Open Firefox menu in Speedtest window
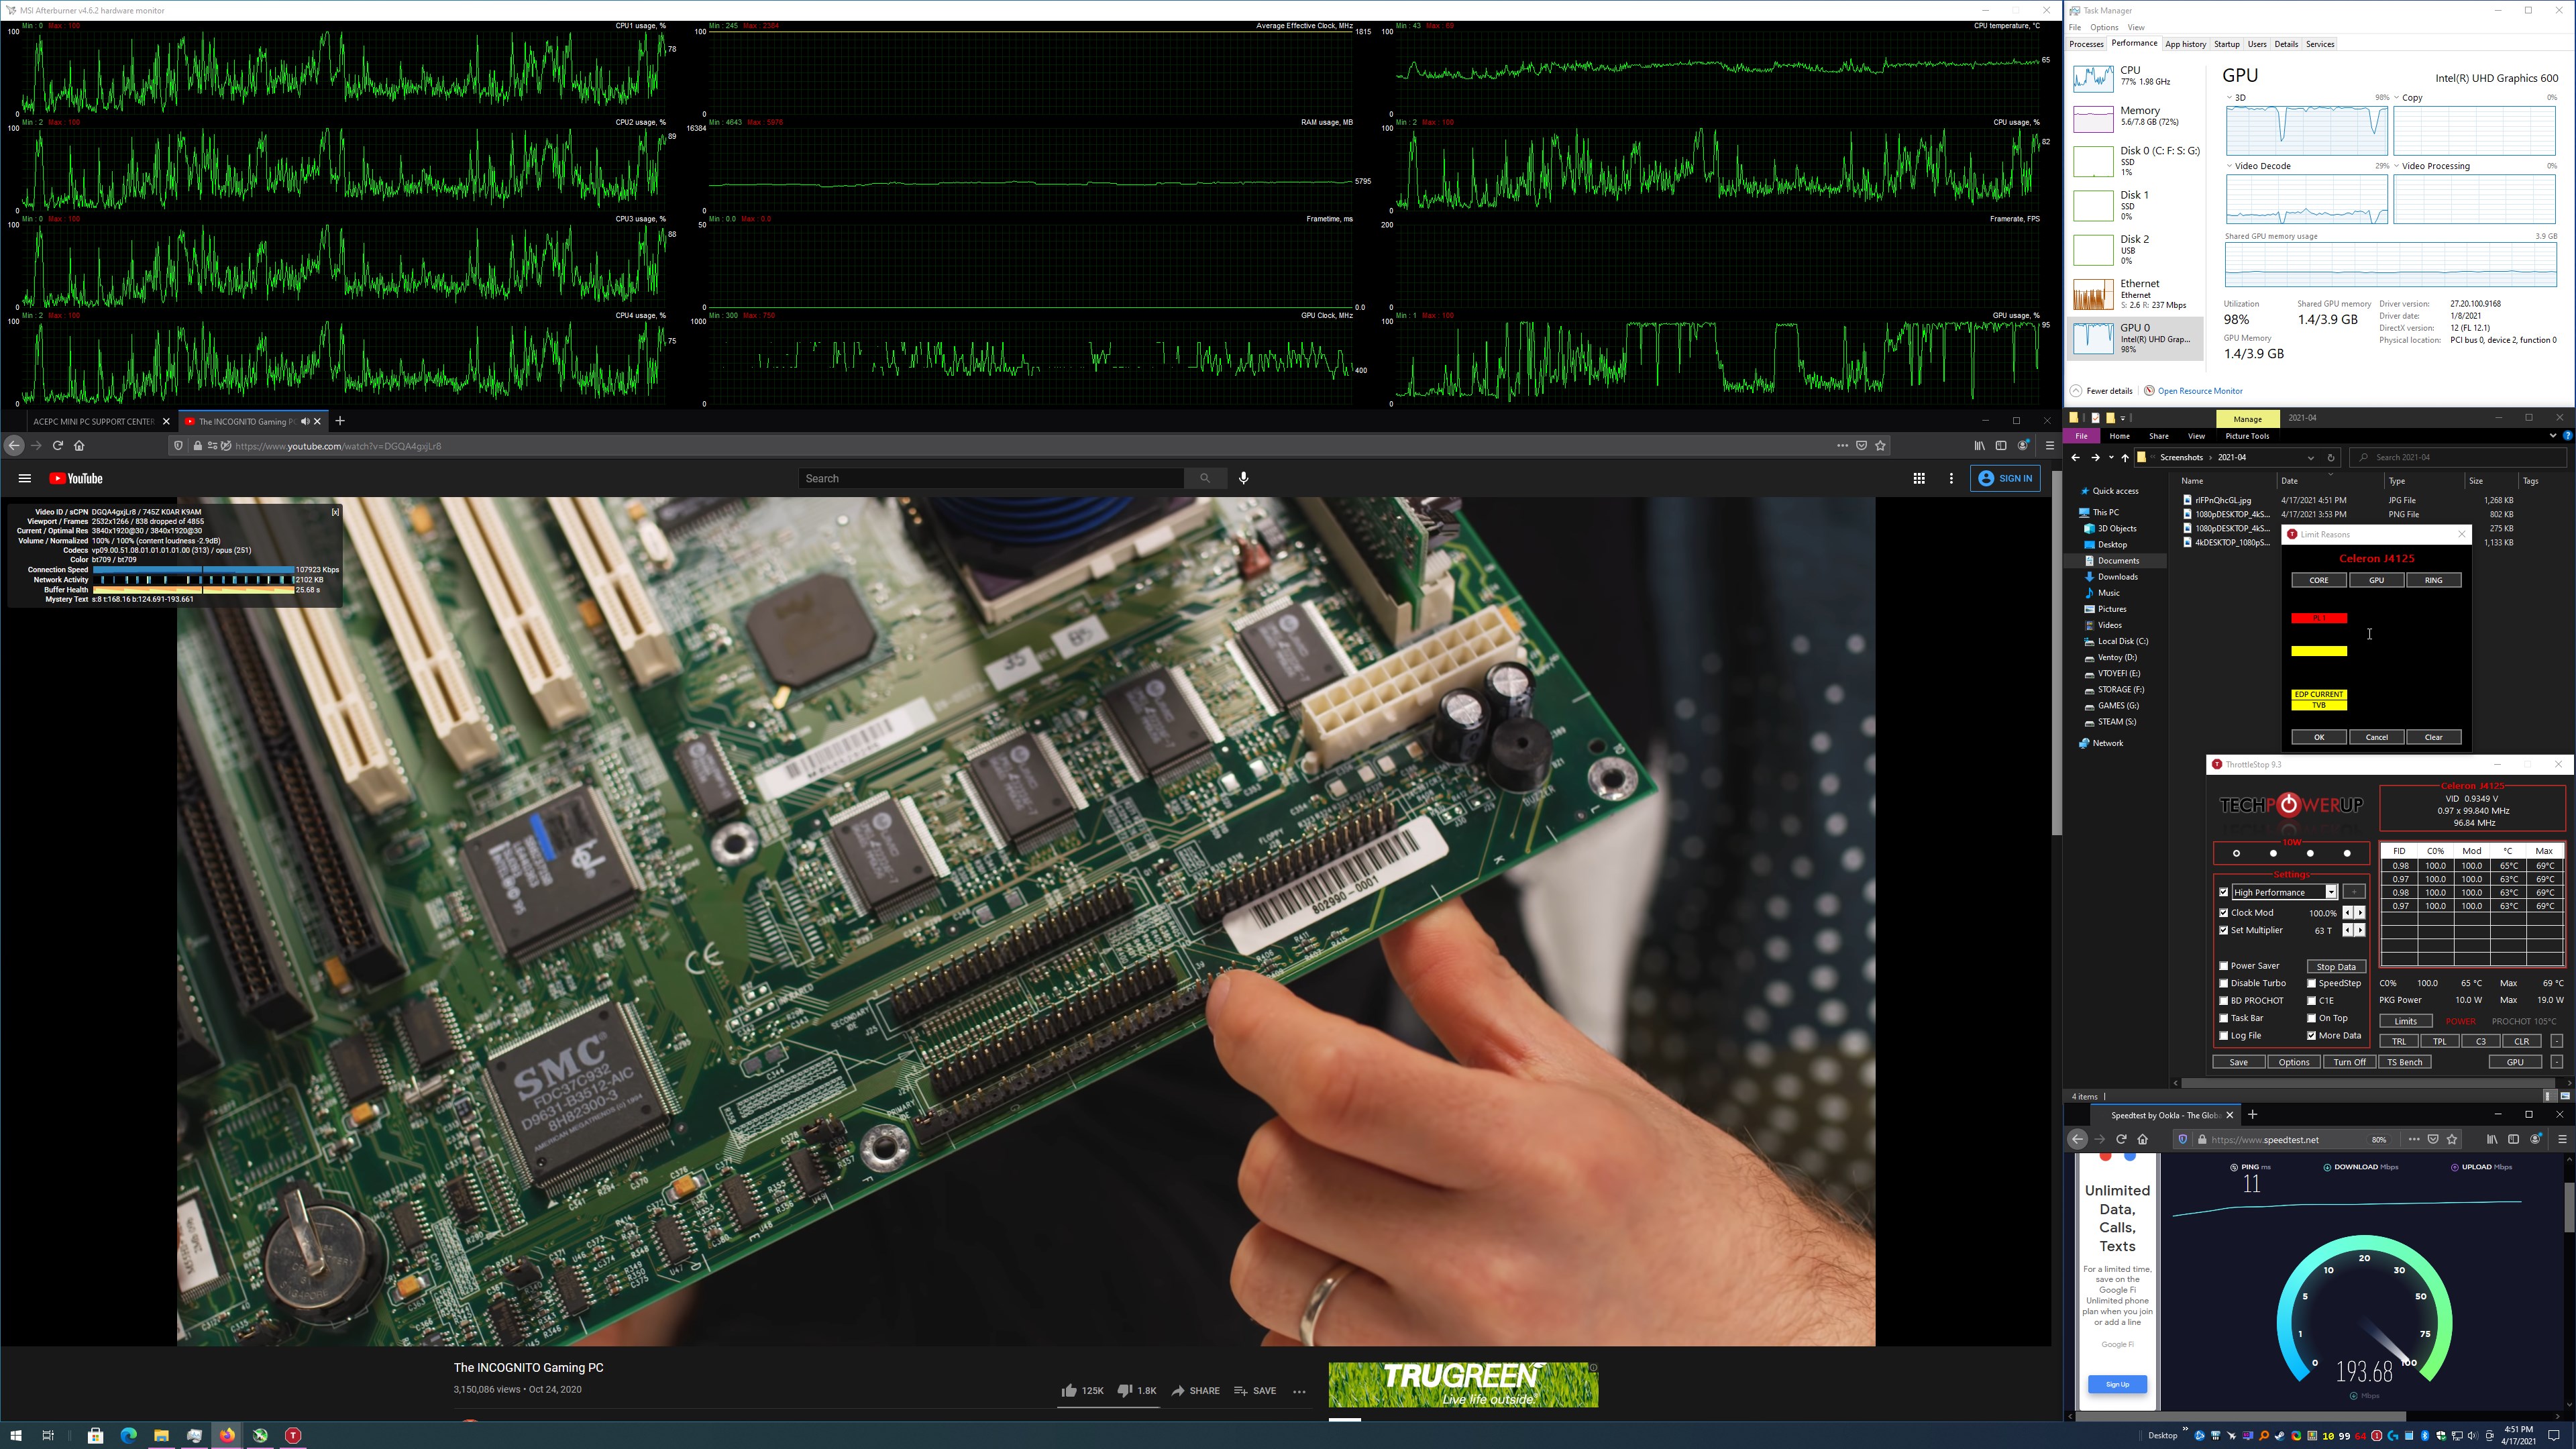The image size is (2576, 1449). point(2562,1139)
